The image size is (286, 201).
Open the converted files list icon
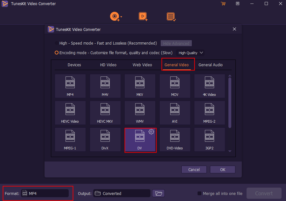click(x=171, y=17)
